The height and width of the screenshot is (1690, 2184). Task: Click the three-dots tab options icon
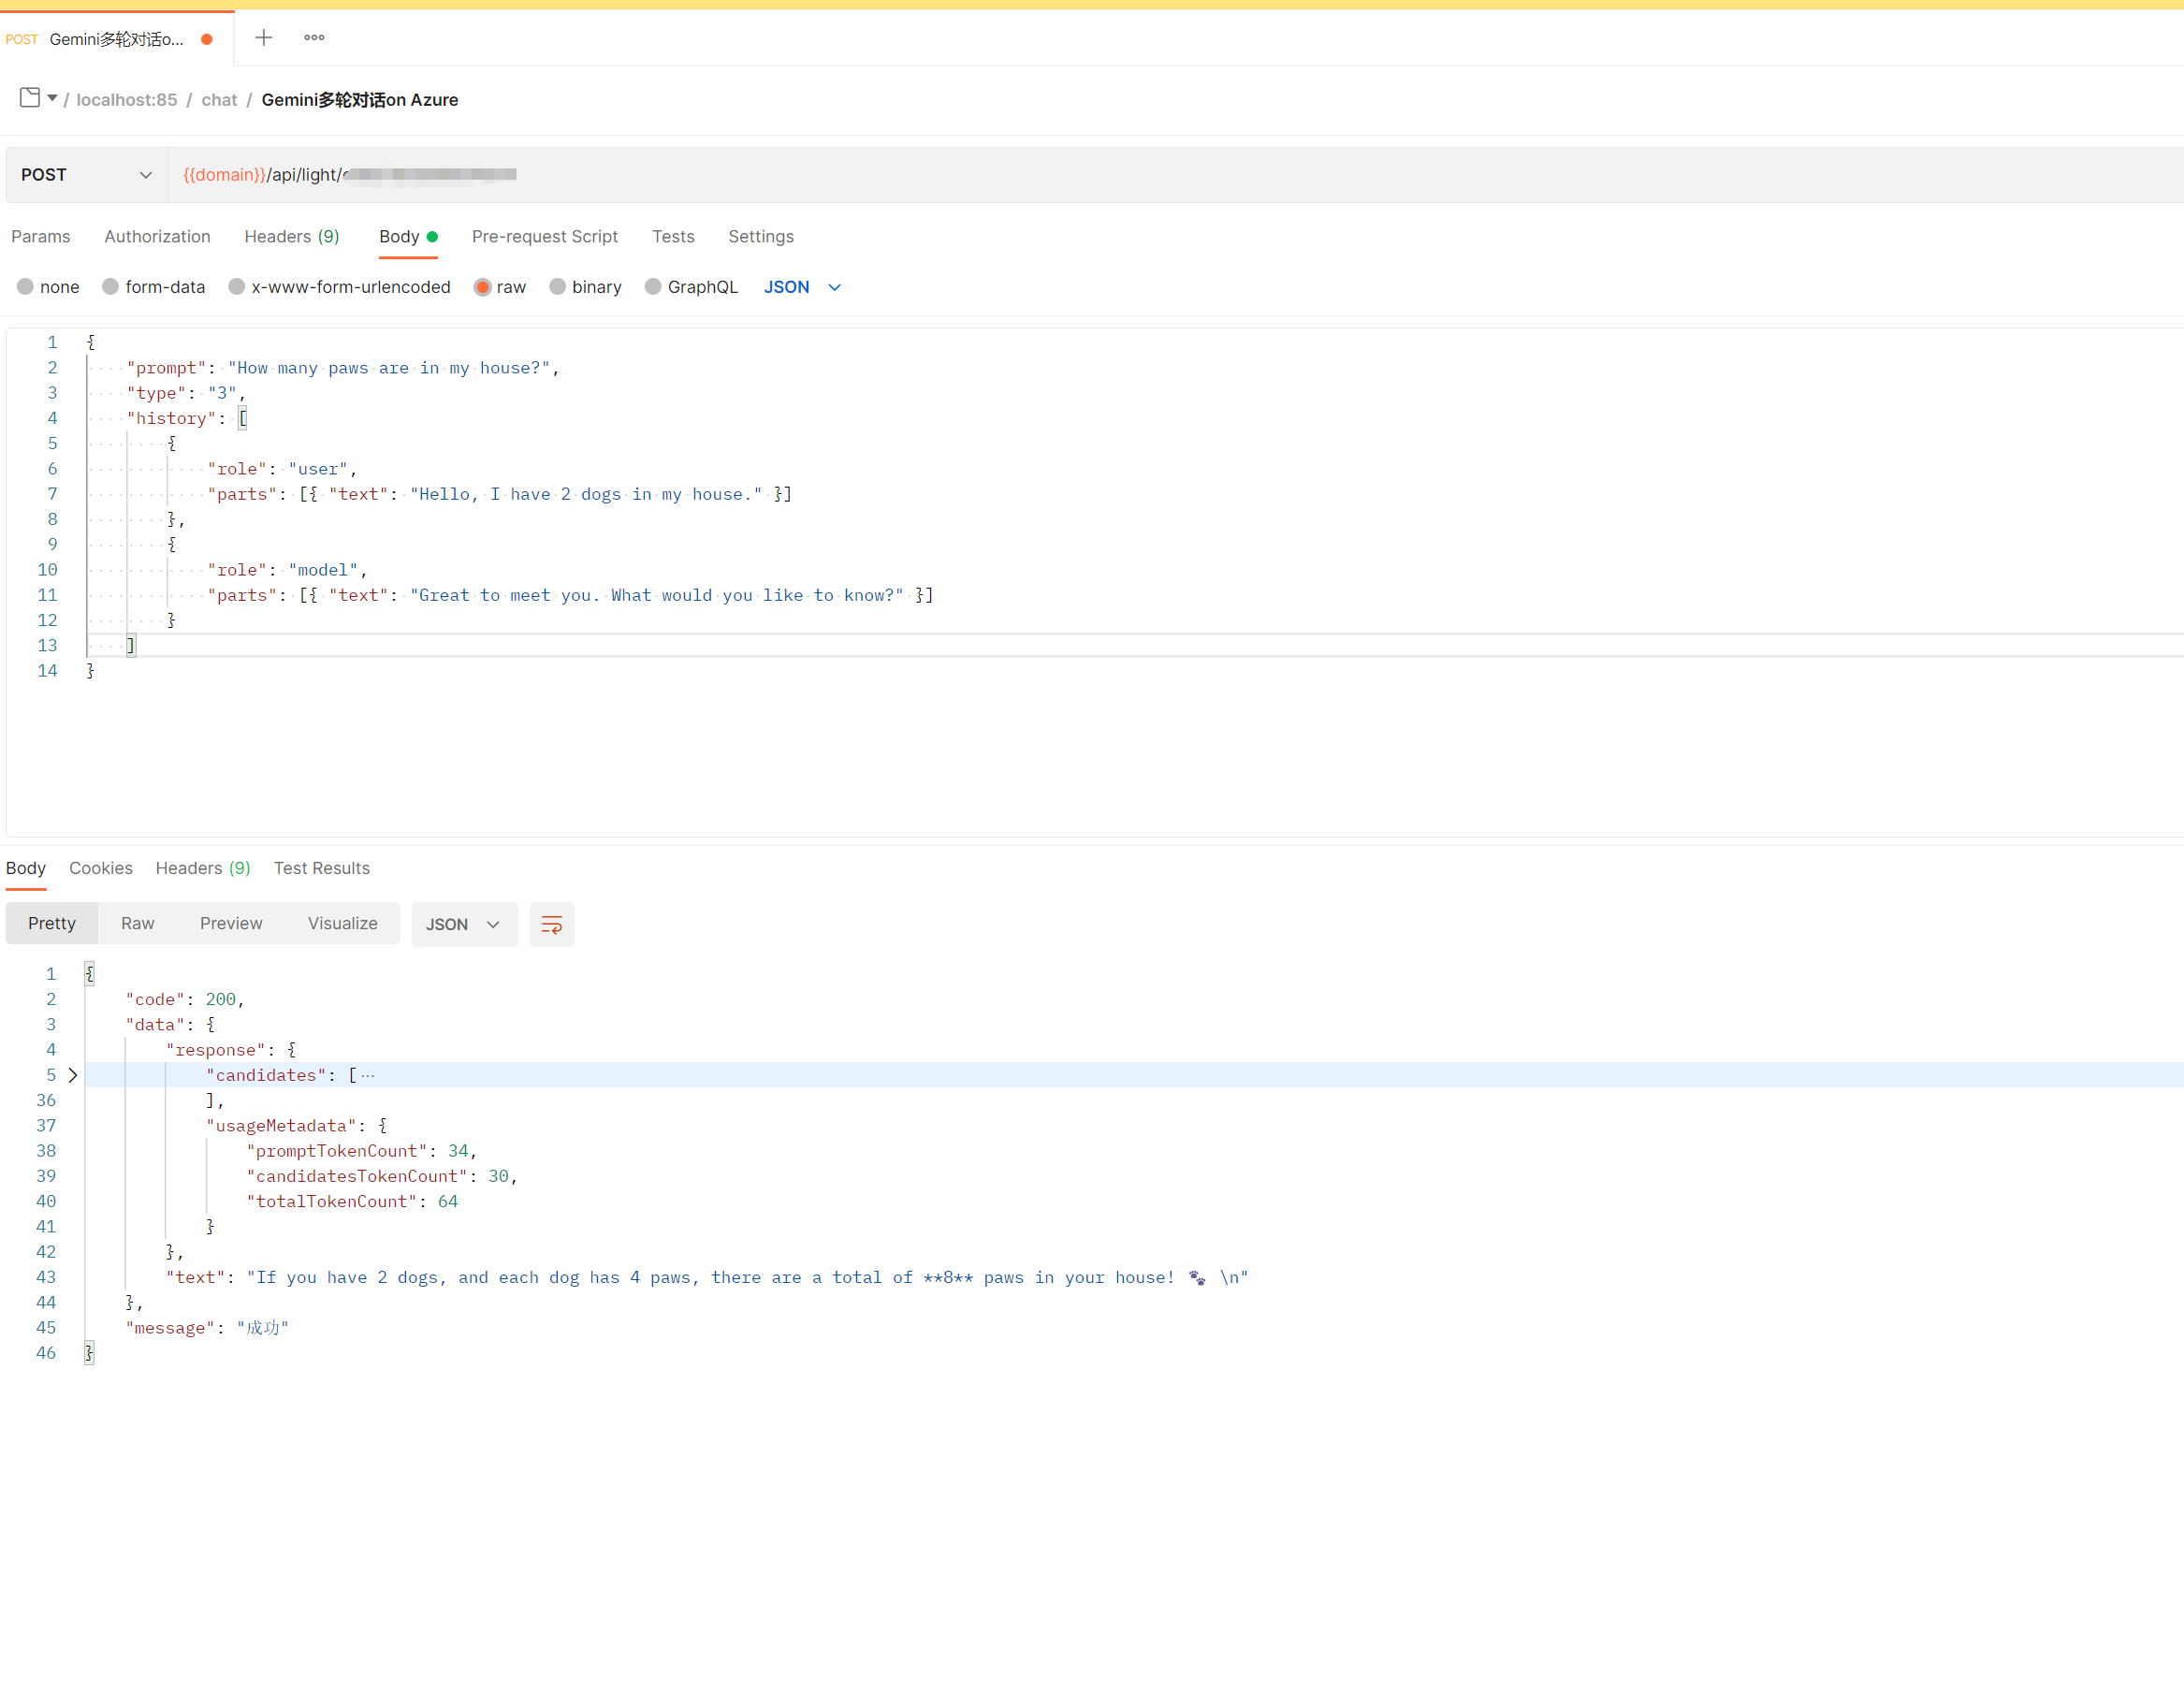pyautogui.click(x=314, y=38)
